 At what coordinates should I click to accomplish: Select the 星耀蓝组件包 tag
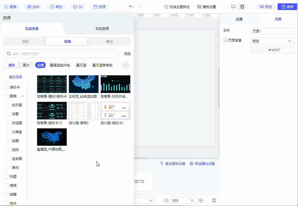tap(60, 65)
